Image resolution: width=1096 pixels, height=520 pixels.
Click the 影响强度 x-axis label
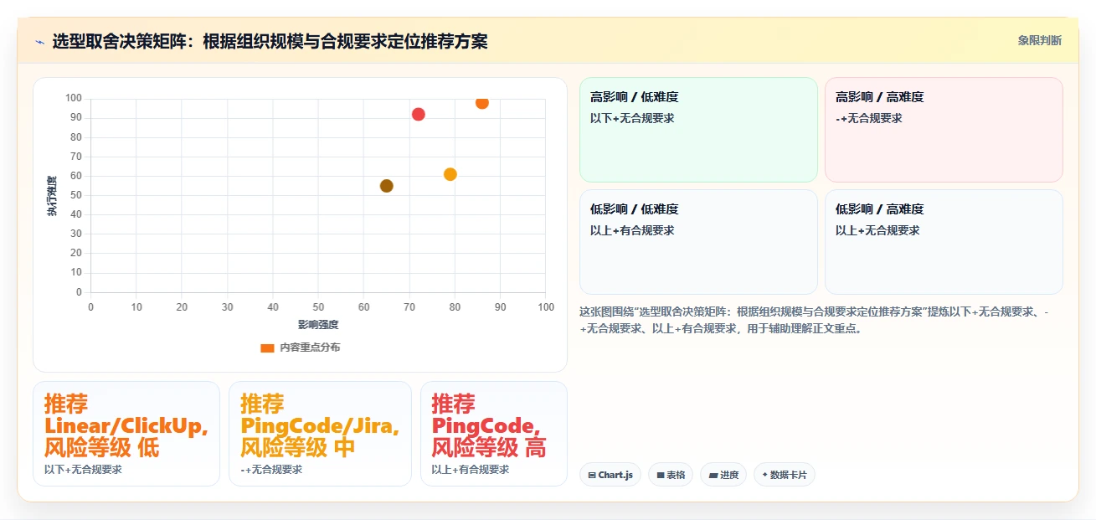pos(318,325)
